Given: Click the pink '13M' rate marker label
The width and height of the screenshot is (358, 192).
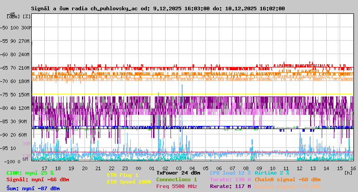Looking at the screenshot, I should pos(26,156).
